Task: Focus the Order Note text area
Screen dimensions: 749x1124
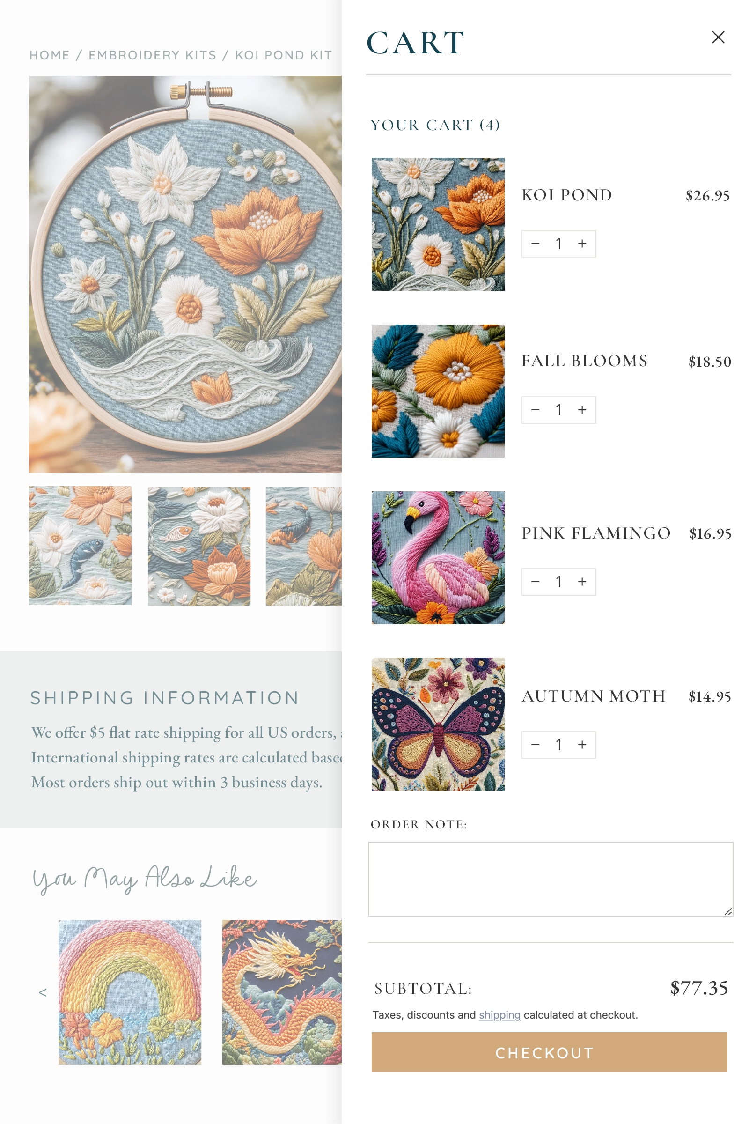Action: coord(551,879)
